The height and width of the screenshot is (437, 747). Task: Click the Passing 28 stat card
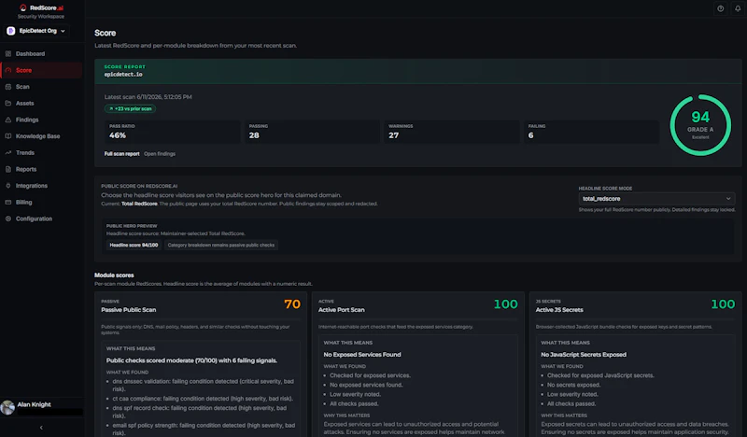click(312, 132)
